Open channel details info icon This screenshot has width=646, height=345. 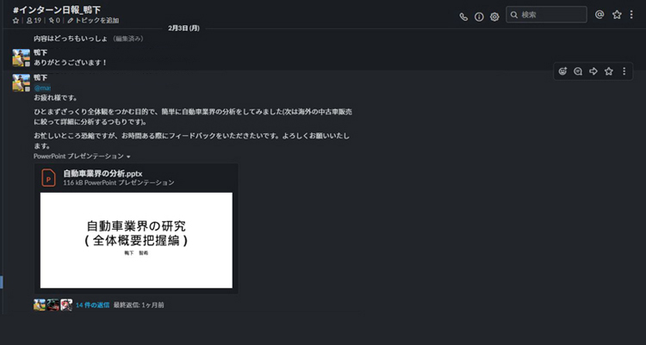(479, 17)
